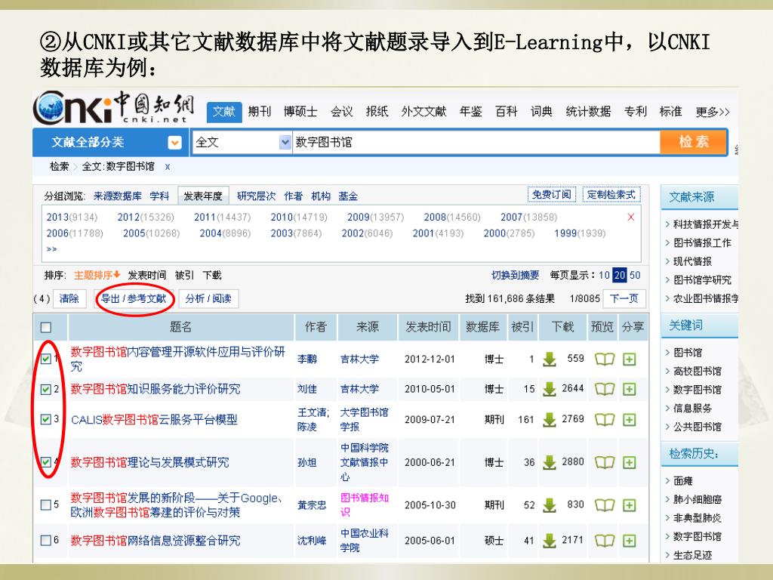Click the CNKI 中国知网 logo

[x=113, y=106]
